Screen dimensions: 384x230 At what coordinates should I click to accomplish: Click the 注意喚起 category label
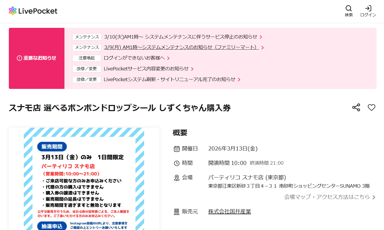click(87, 58)
